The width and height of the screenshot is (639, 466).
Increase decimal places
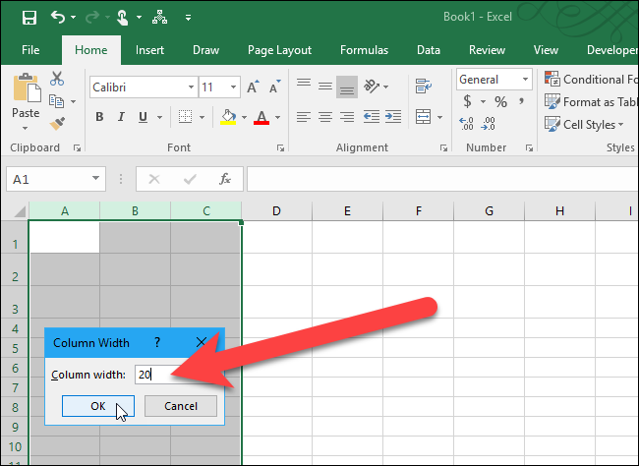[x=467, y=124]
